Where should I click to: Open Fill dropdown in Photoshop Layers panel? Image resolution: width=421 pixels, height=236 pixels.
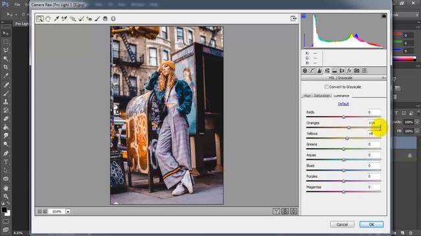pyautogui.click(x=417, y=131)
